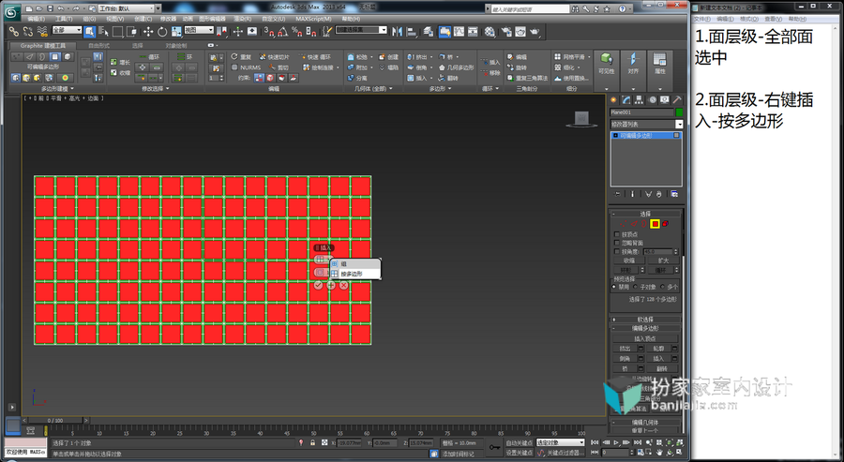Click the caddy Apply and Continue plus

click(331, 285)
